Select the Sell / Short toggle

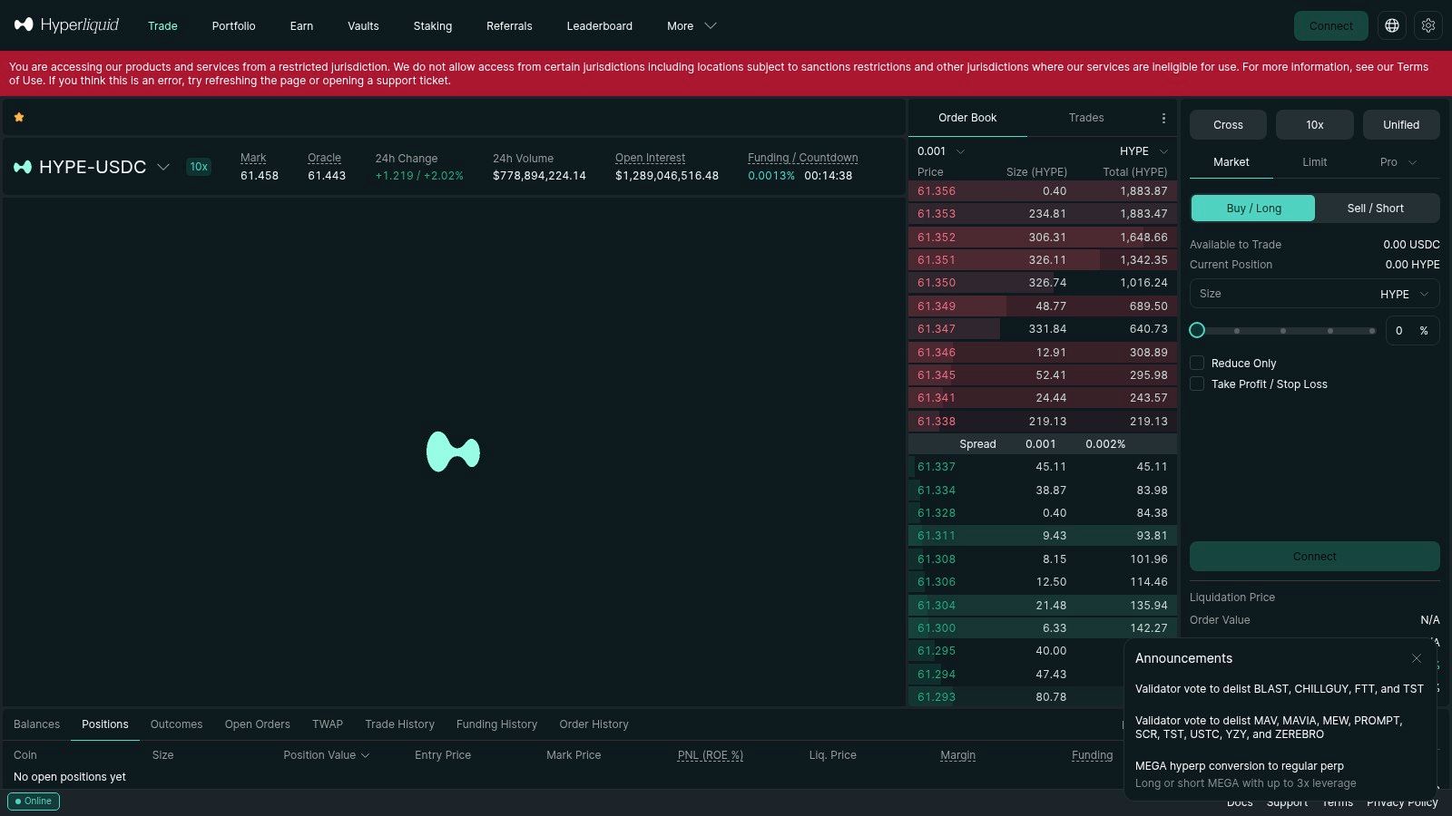point(1376,208)
